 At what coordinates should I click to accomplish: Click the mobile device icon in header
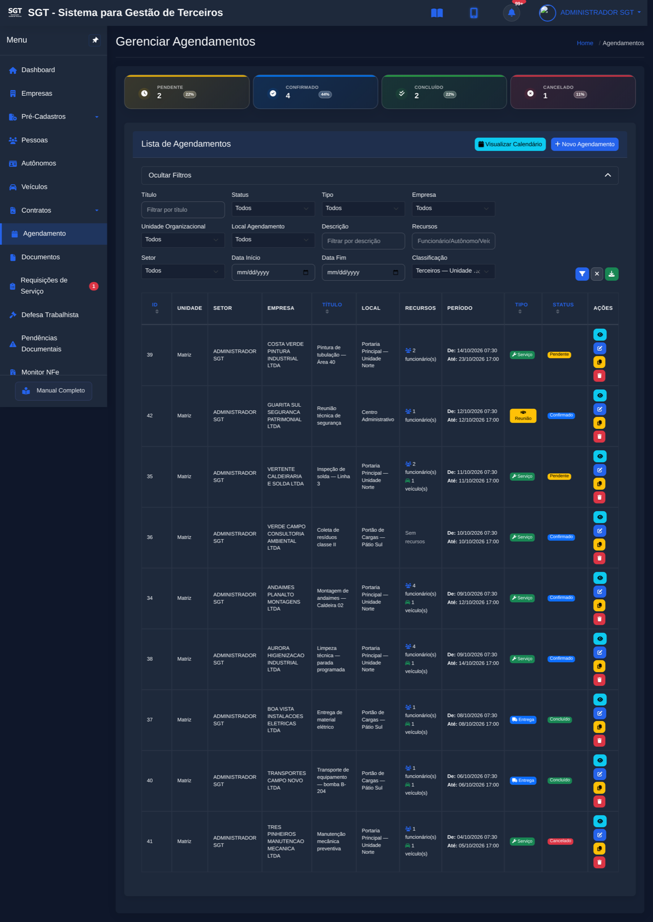click(474, 13)
